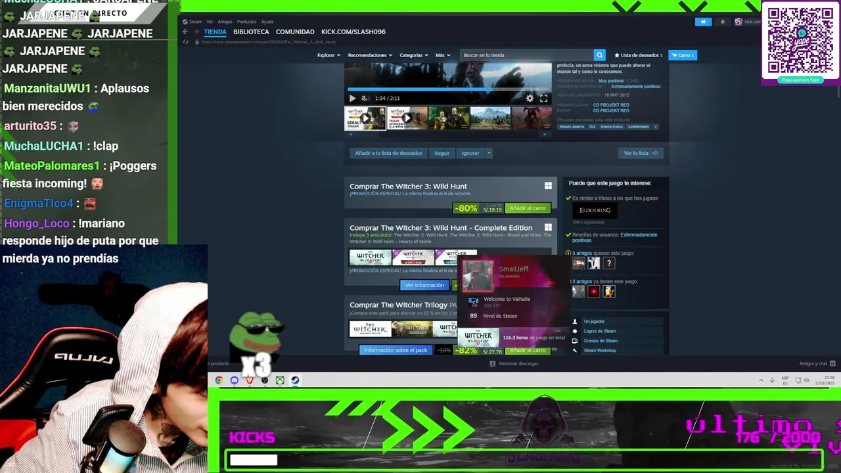This screenshot has height=473, width=841.
Task: Show hidden system tray icons chevron
Action: click(761, 380)
